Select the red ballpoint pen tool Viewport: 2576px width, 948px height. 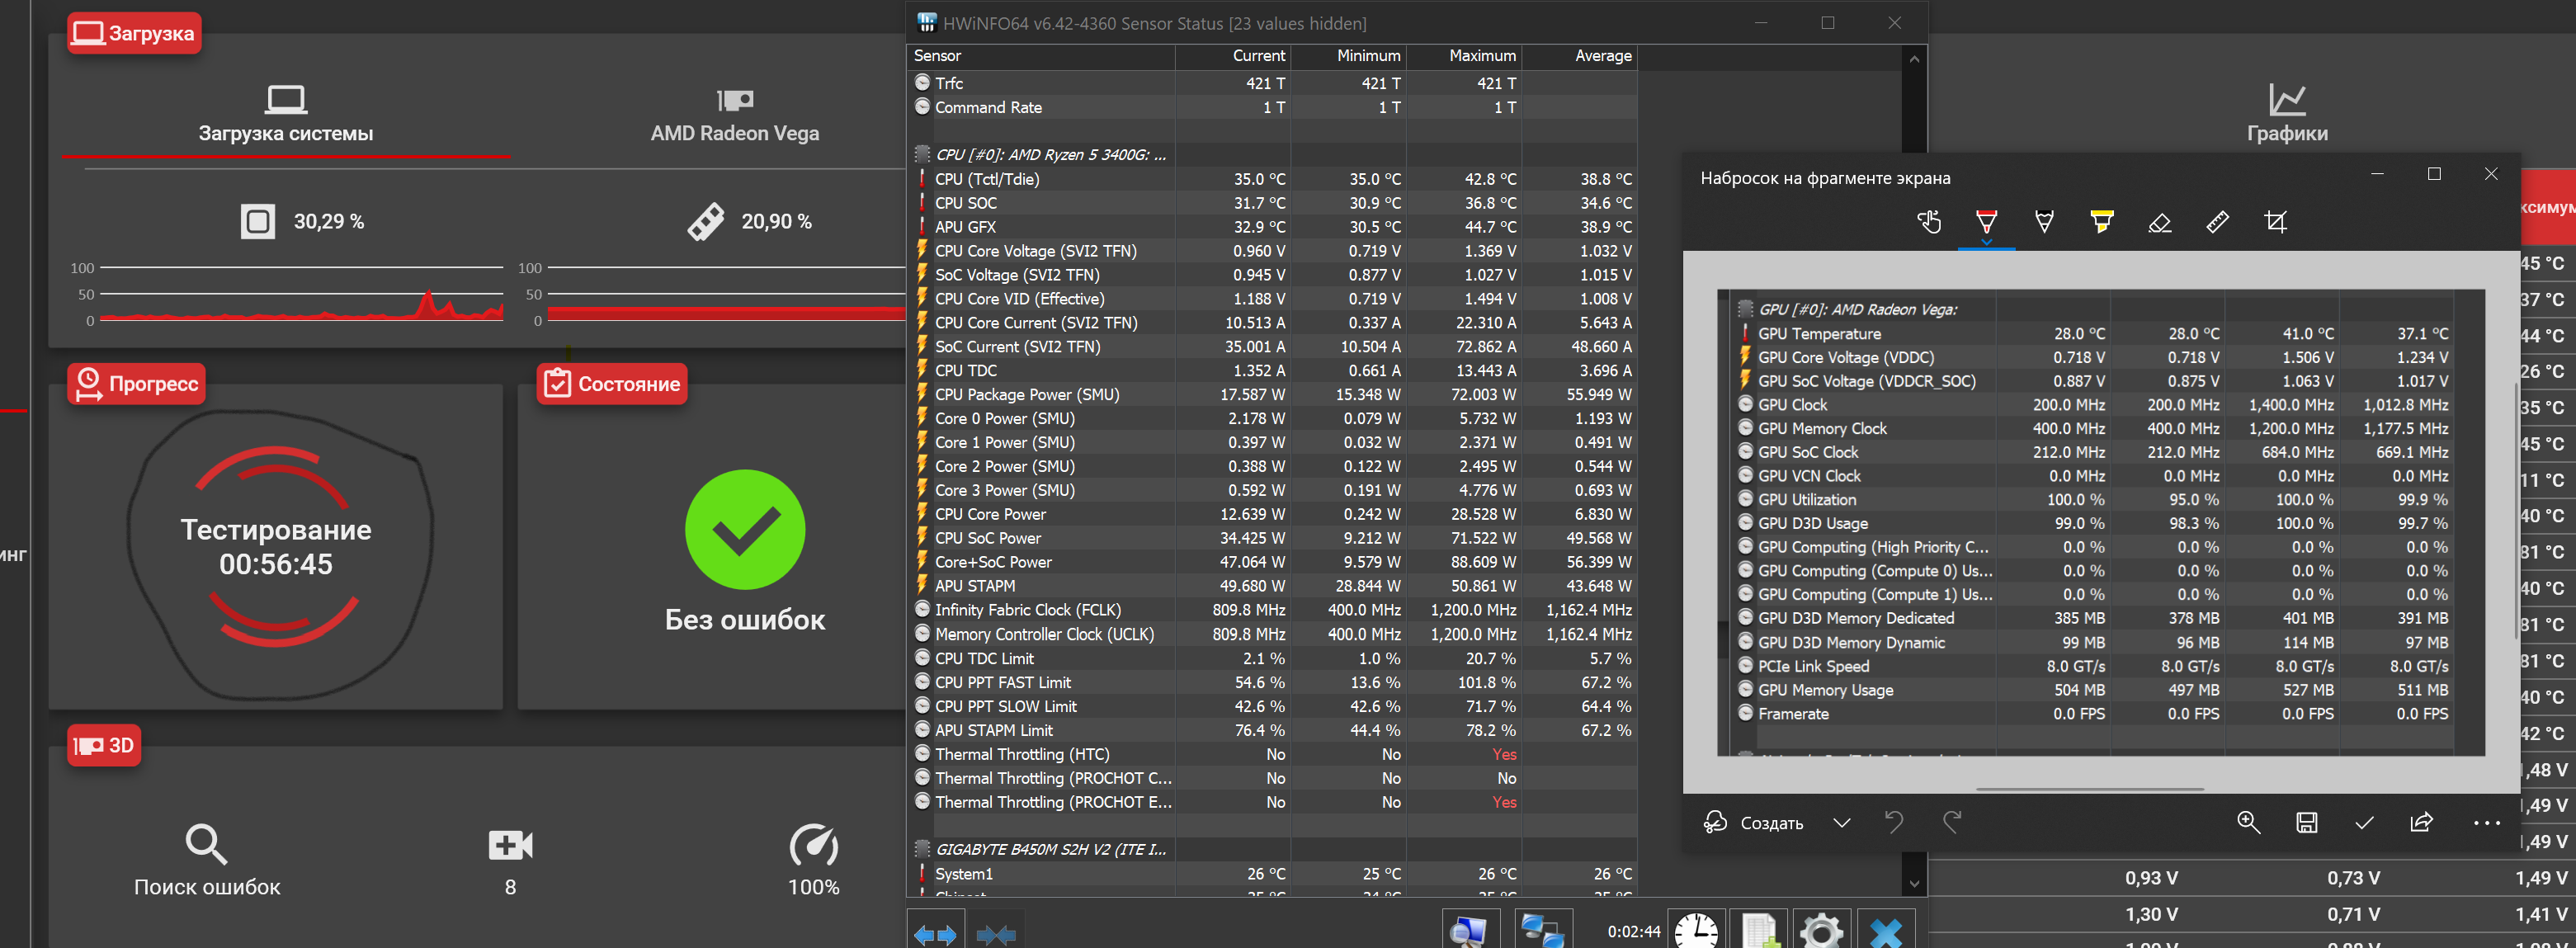(1986, 222)
